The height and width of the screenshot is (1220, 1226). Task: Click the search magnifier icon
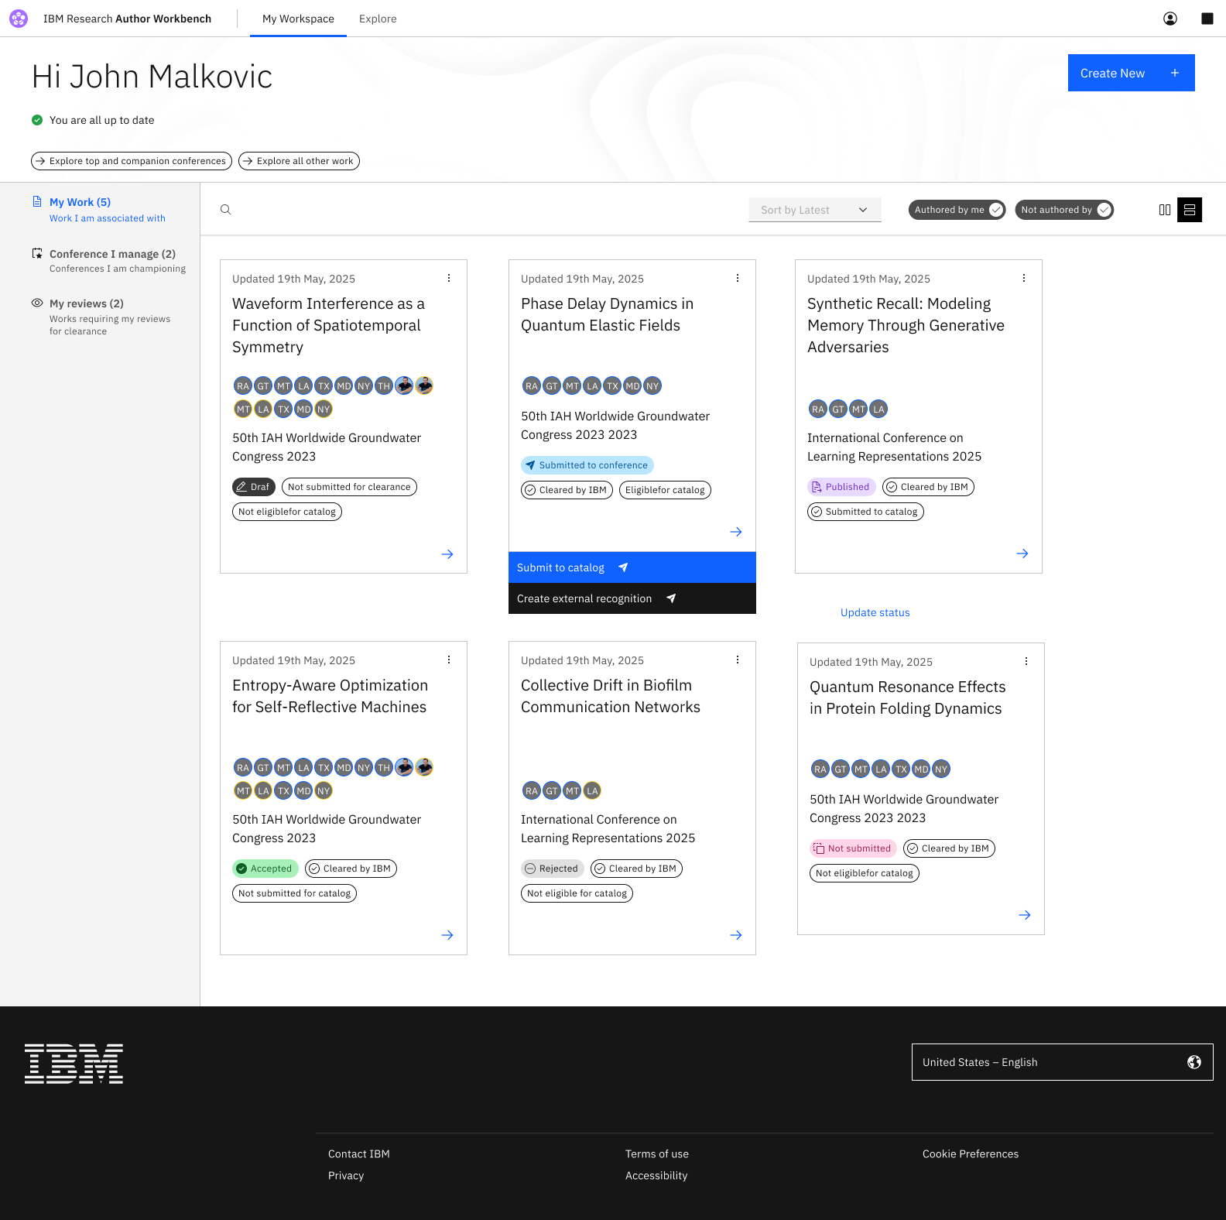click(226, 210)
